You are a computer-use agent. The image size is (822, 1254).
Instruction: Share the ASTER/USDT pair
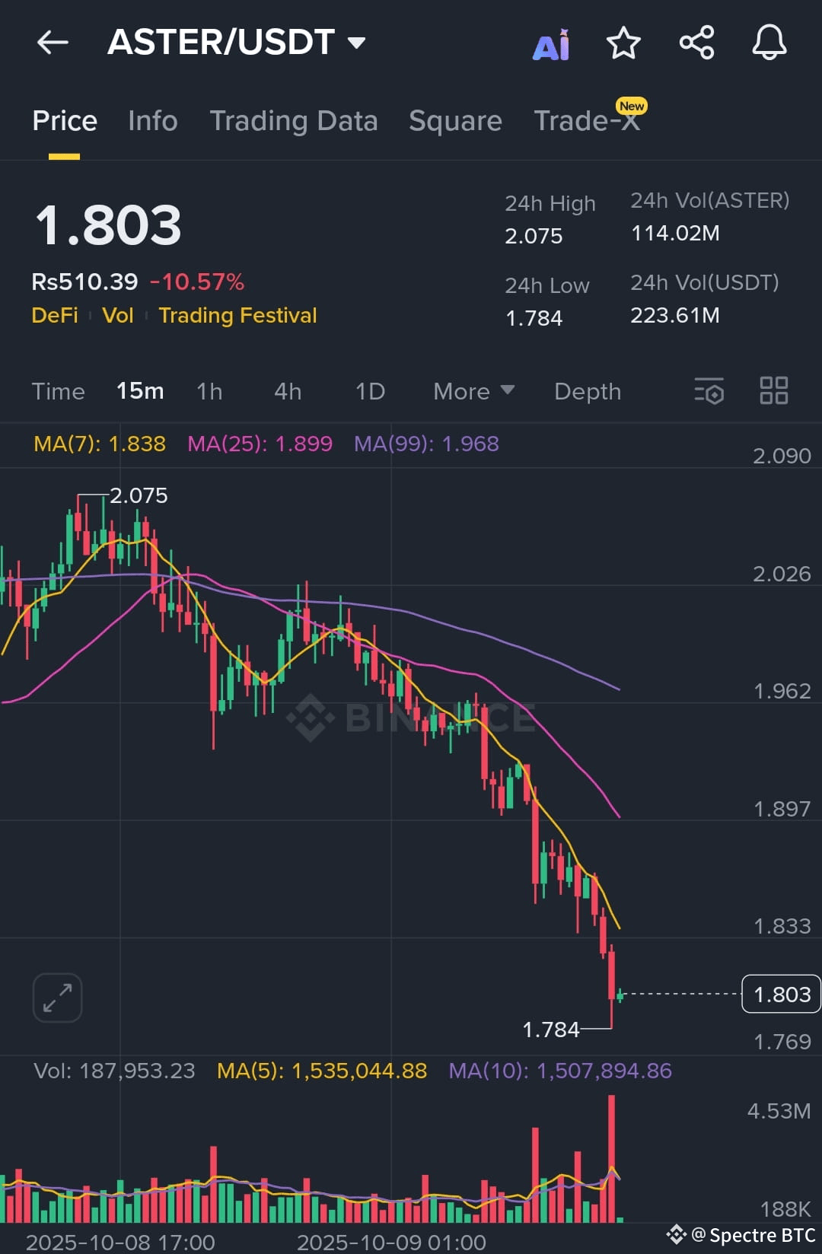click(696, 43)
